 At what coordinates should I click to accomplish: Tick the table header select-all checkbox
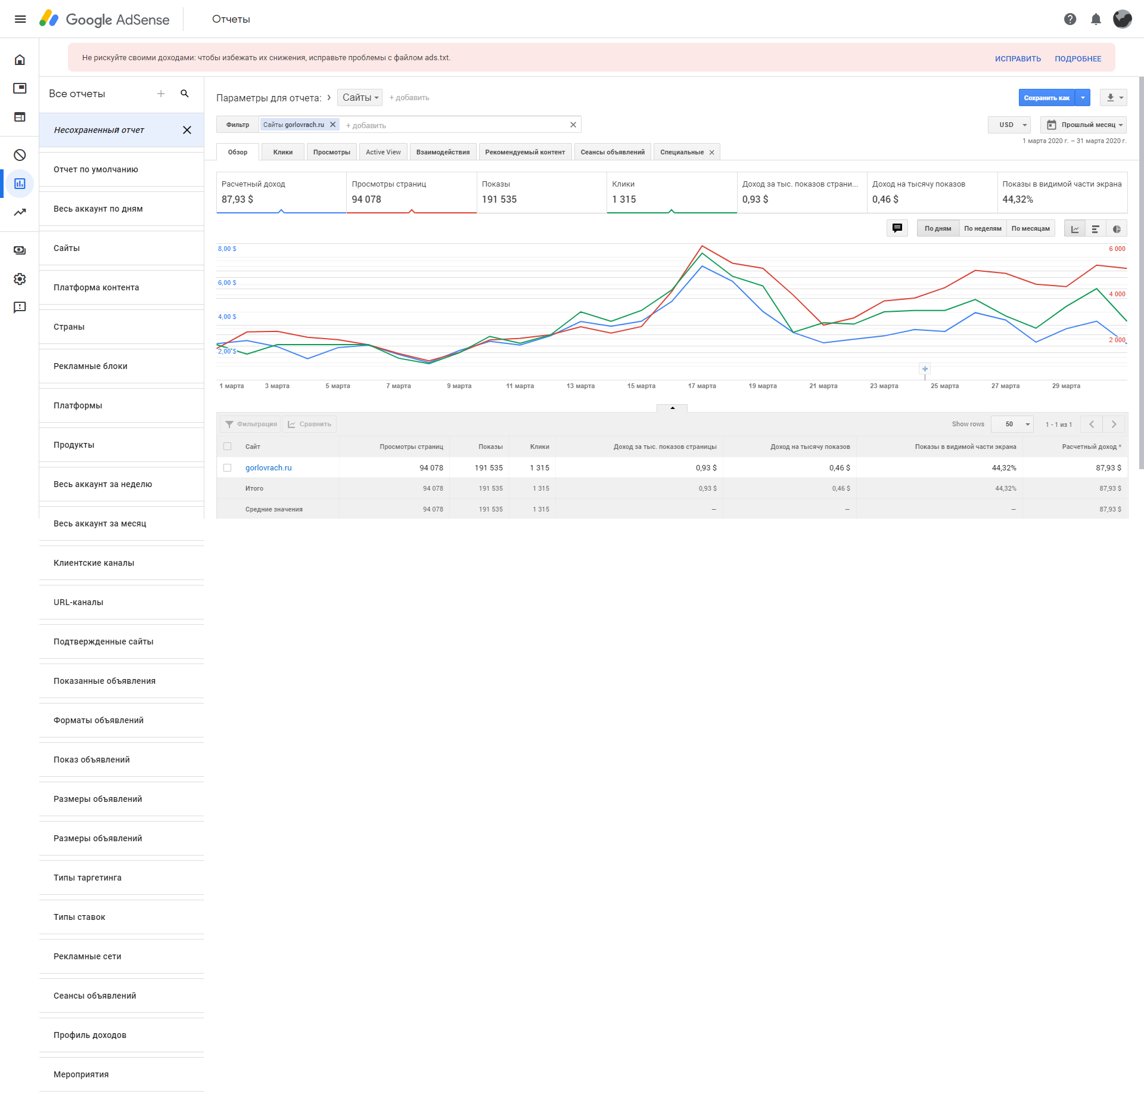(227, 447)
